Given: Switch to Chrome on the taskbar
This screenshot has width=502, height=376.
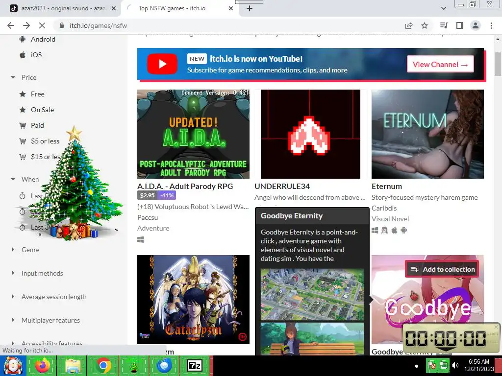Looking at the screenshot, I should [103, 365].
